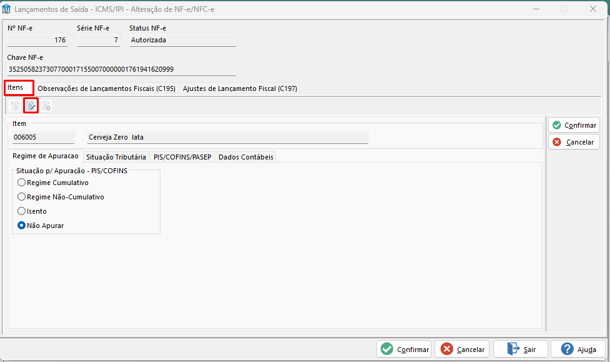Click the Chave NF-e key field
This screenshot has height=362, width=610.
[x=122, y=70]
